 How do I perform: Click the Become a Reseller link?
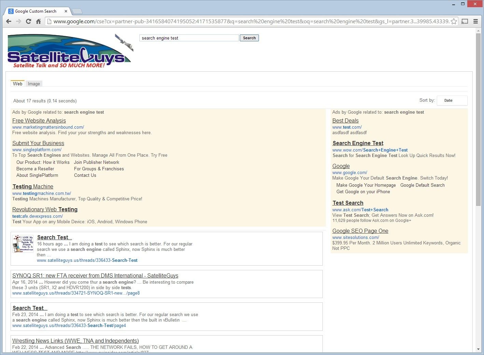coord(35,169)
